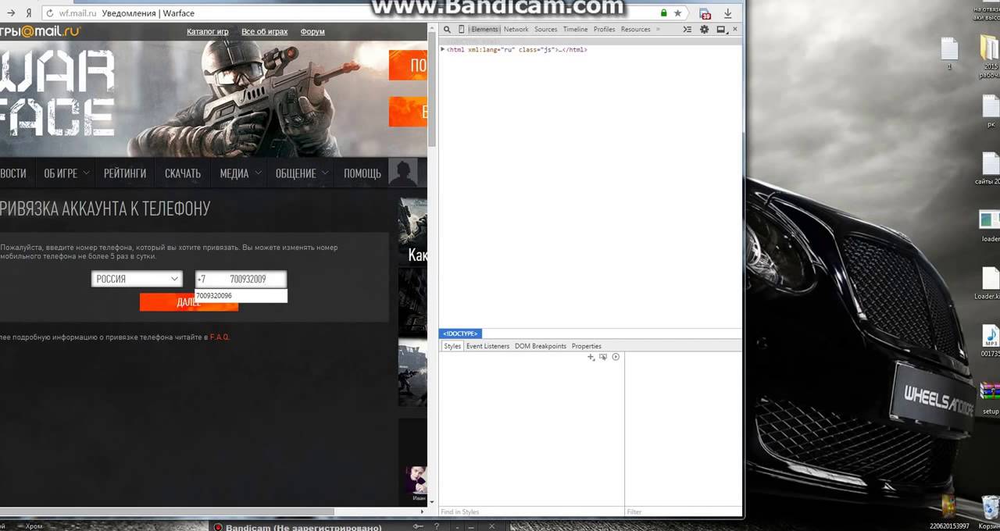The width and height of the screenshot is (1000, 531).
Task: Switch to the Sources tab
Action: point(545,30)
